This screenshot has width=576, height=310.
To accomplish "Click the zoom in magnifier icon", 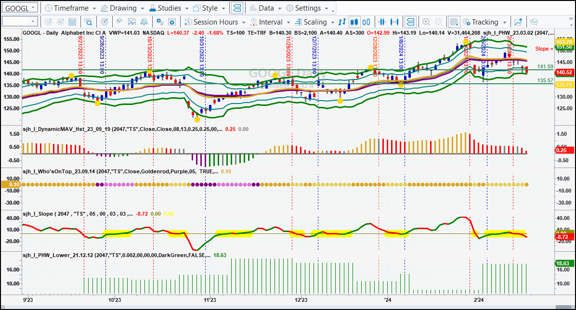I will click(x=426, y=22).
